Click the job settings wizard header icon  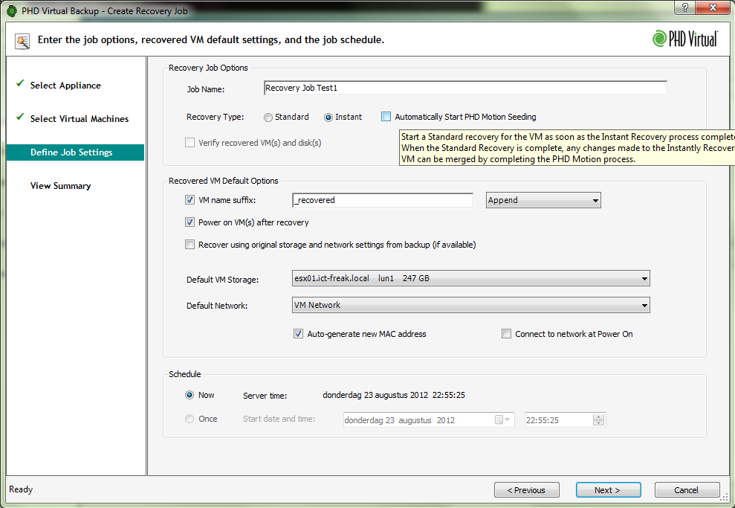pos(22,40)
